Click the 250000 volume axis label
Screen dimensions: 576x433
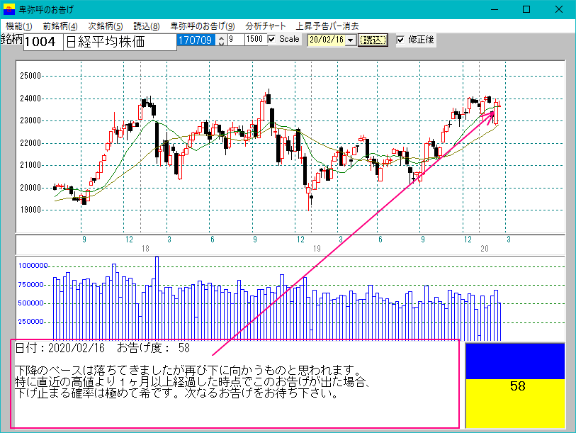point(31,322)
